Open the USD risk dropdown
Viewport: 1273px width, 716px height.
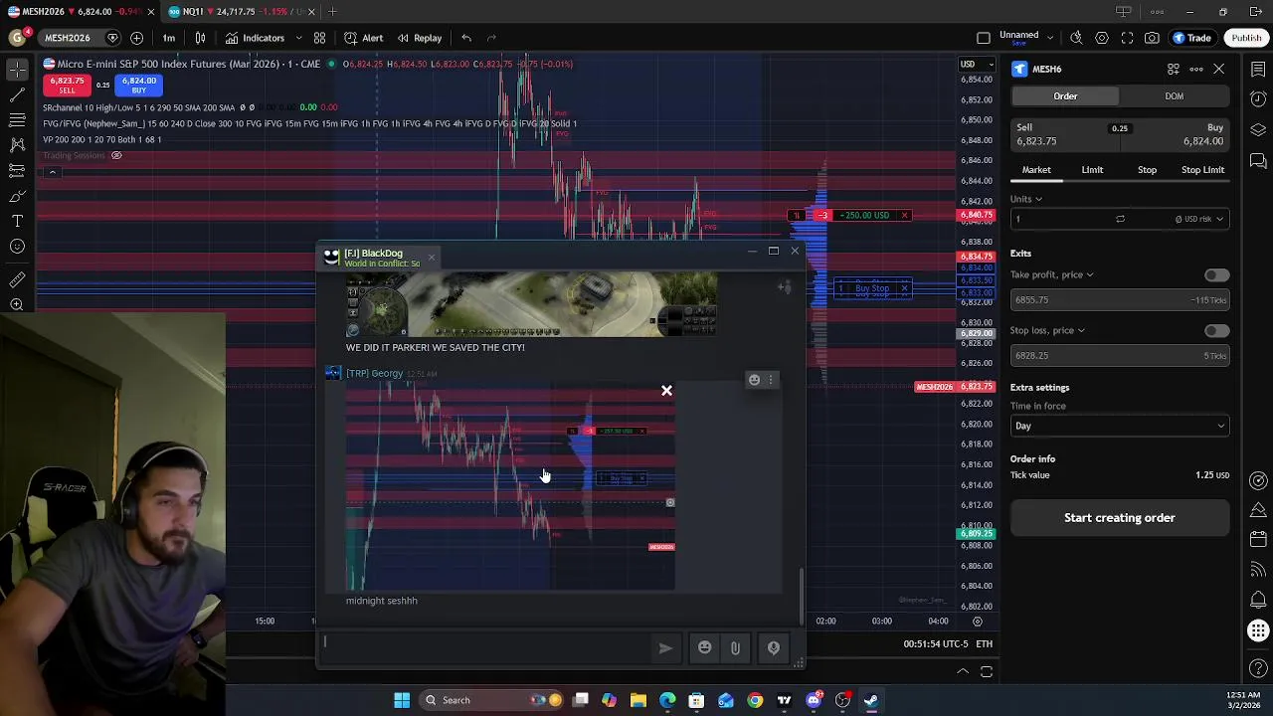[1199, 219]
